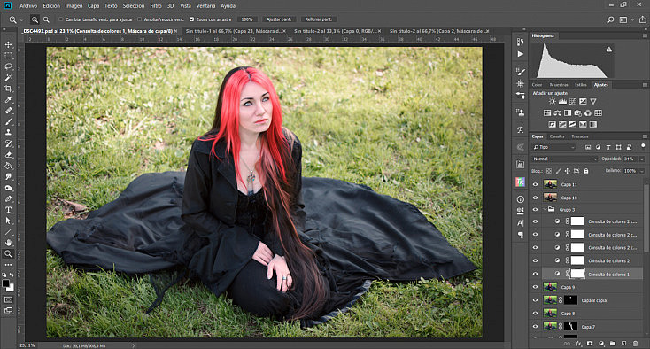650x349 pixels.
Task: Click the foreground color swatch
Action: pos(6,283)
